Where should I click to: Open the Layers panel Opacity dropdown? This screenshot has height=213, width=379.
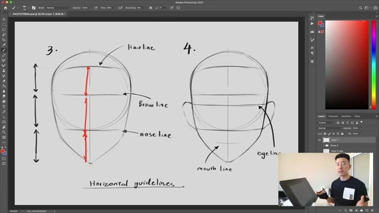point(361,128)
